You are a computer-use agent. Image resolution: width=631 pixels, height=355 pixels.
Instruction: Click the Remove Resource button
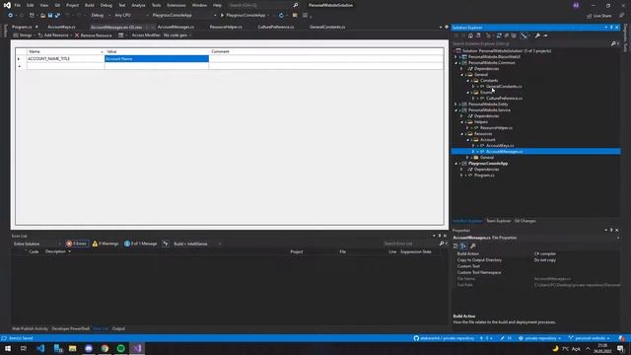94,35
